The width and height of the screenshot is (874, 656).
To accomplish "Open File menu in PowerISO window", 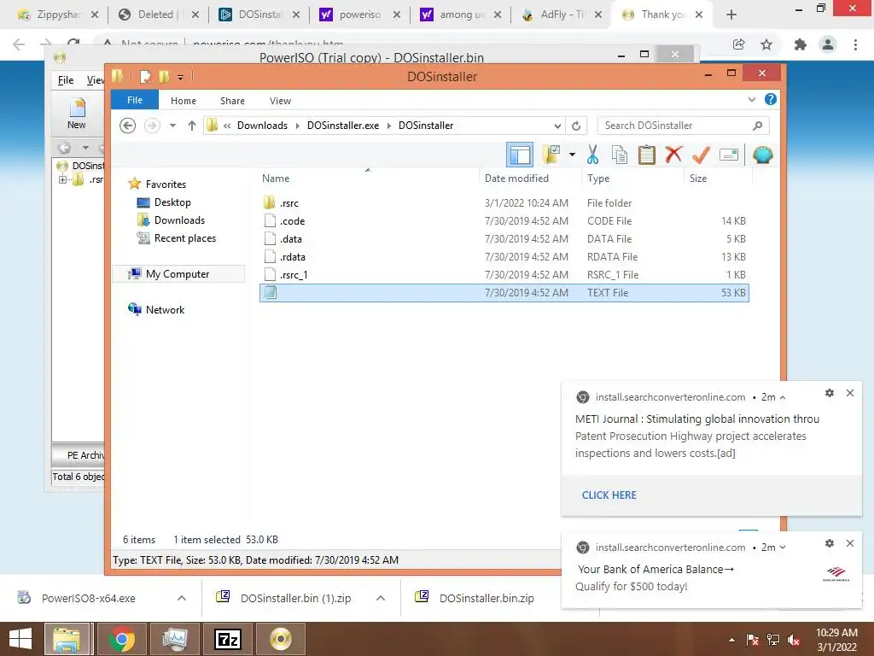I will click(66, 80).
